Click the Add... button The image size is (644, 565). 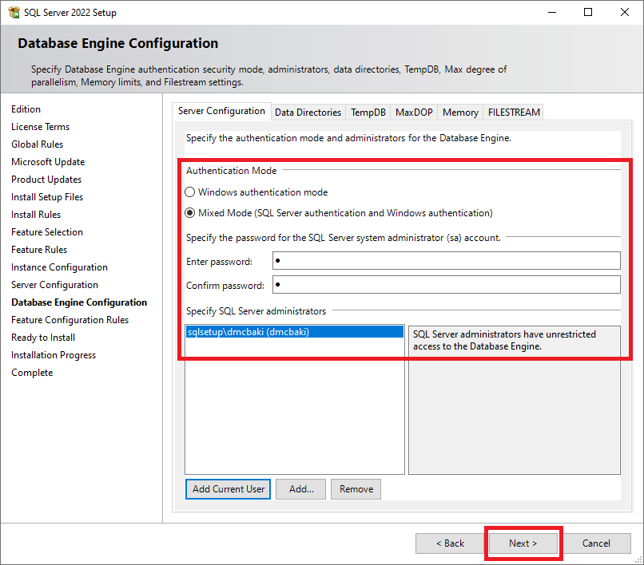click(301, 489)
